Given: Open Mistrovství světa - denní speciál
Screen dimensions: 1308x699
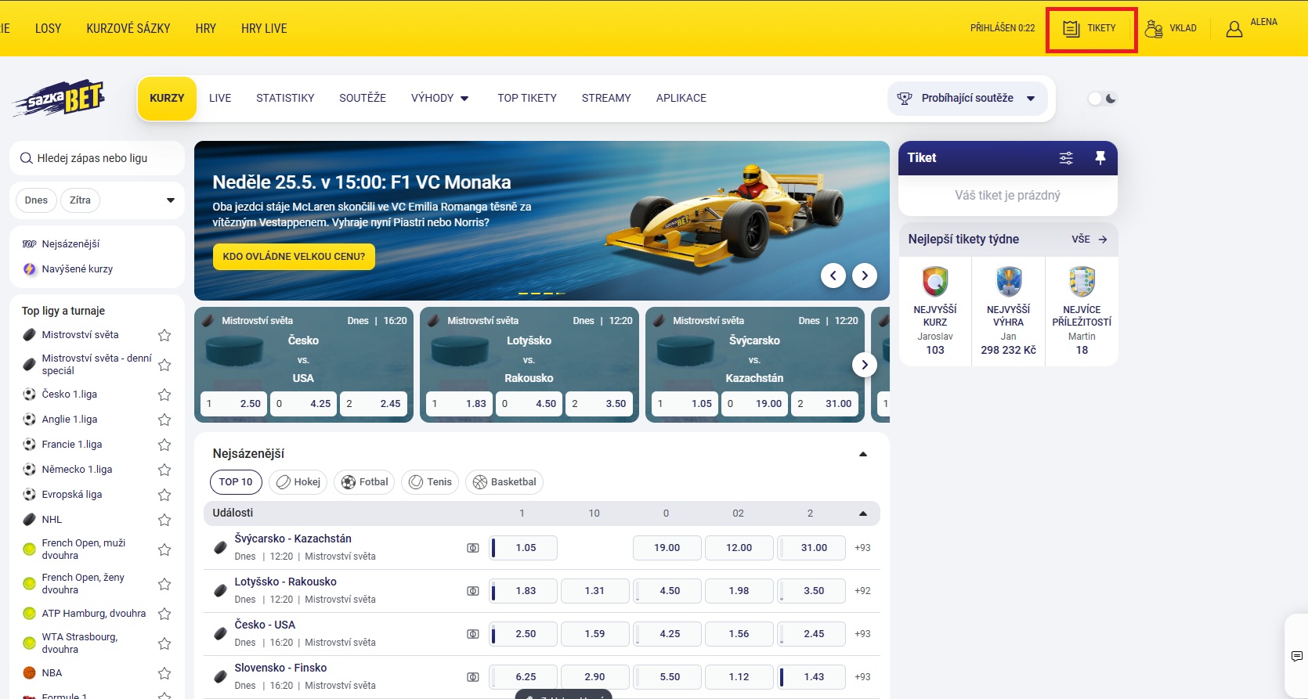Looking at the screenshot, I should point(97,365).
